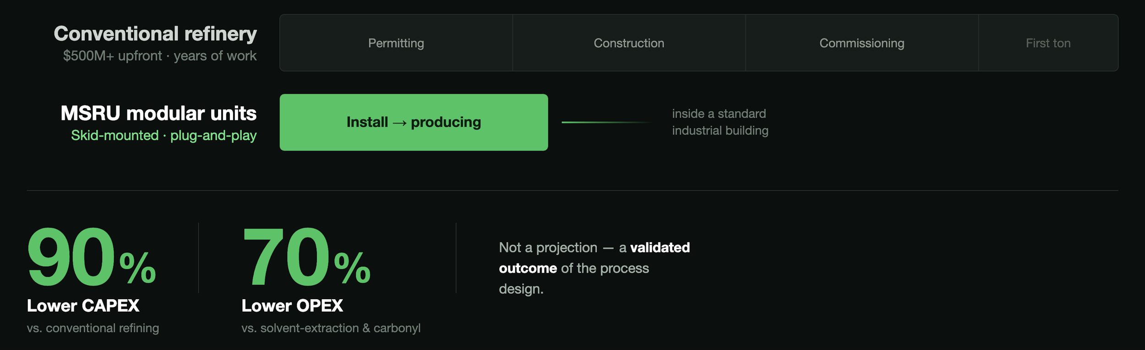
Task: Click the vs. conventional refining caption
Action: pyautogui.click(x=93, y=328)
